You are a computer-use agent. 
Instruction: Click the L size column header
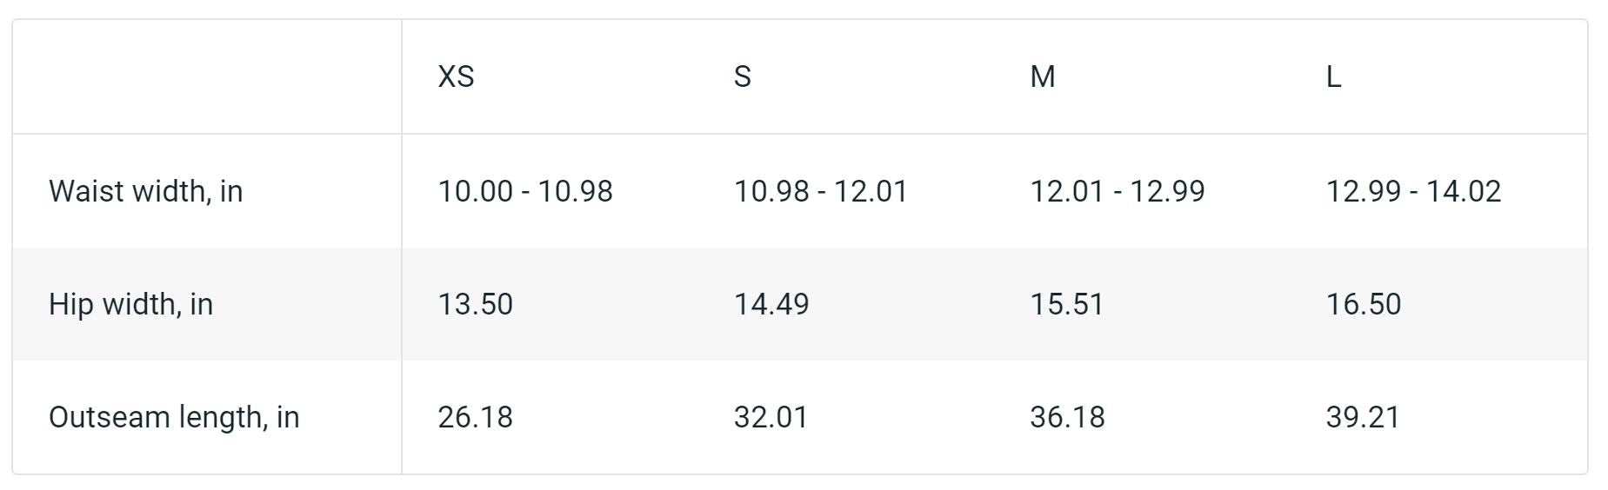tap(1333, 76)
